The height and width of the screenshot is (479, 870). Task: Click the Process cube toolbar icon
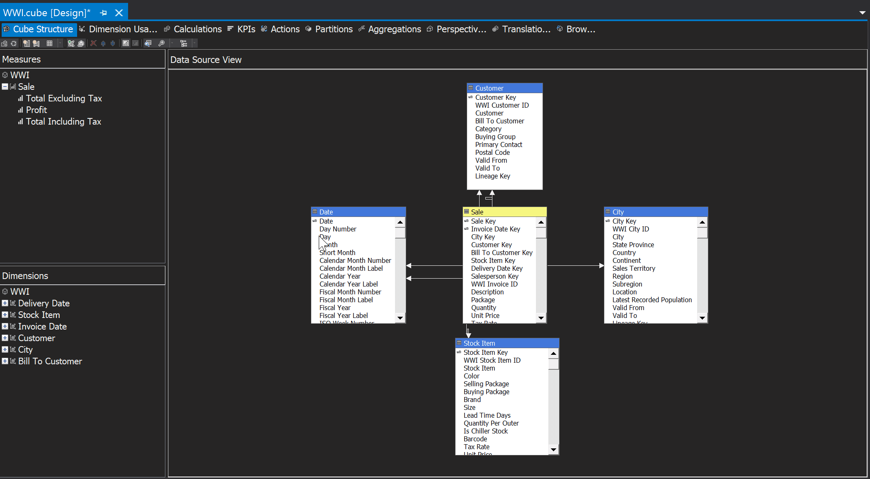tap(4, 43)
